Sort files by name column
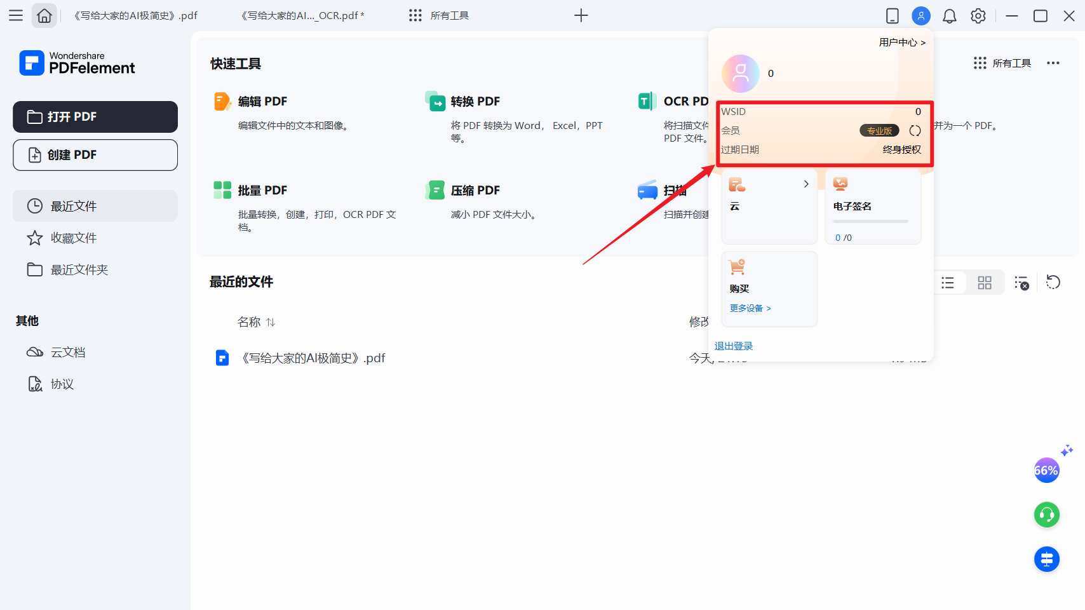The image size is (1085, 610). (256, 322)
